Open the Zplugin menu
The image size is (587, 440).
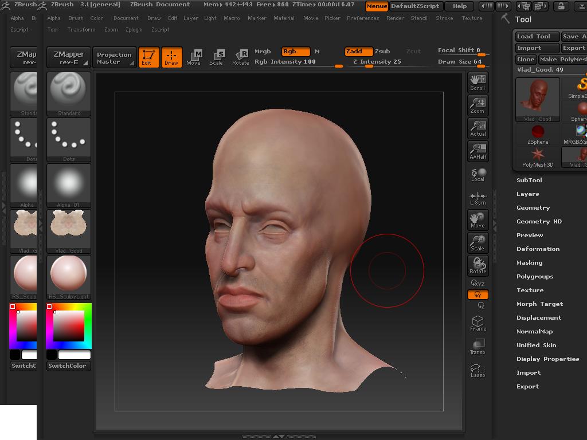134,30
